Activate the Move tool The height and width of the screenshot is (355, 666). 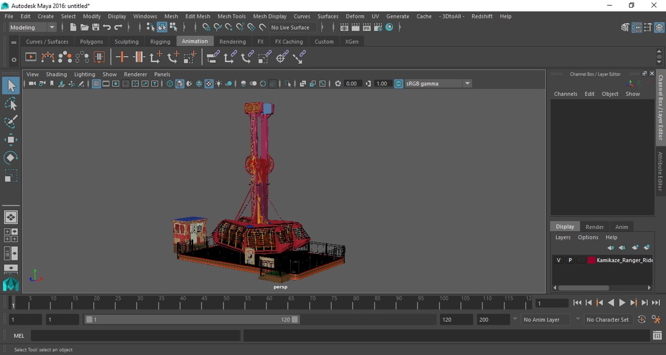point(11,140)
